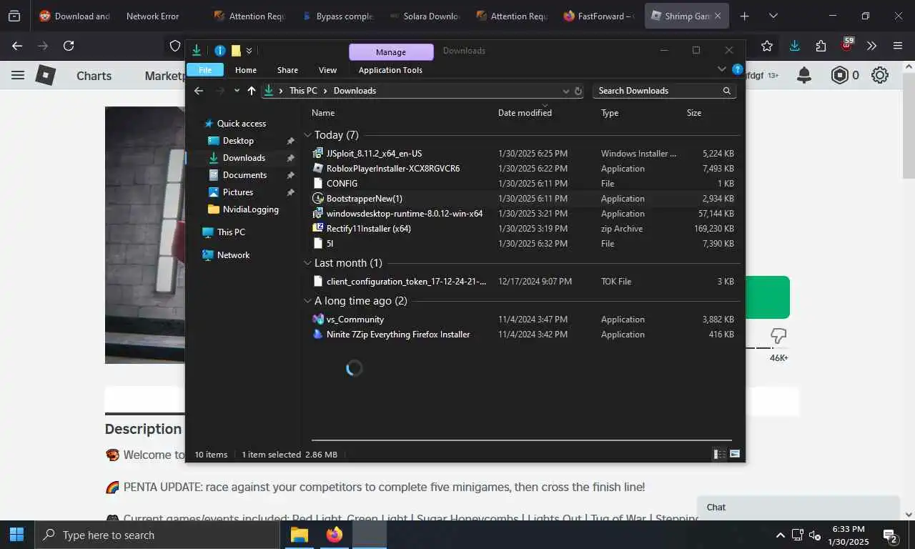915x549 pixels.
Task: Select the client_configuration_token TOK file
Action: [523, 282]
